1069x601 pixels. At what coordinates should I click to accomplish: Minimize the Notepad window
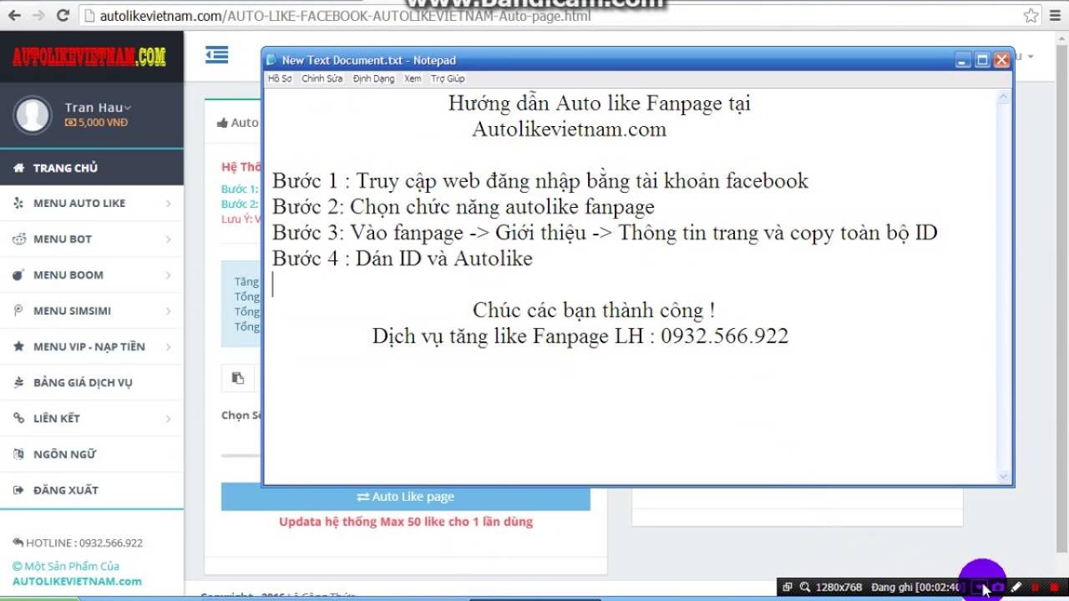click(x=964, y=60)
